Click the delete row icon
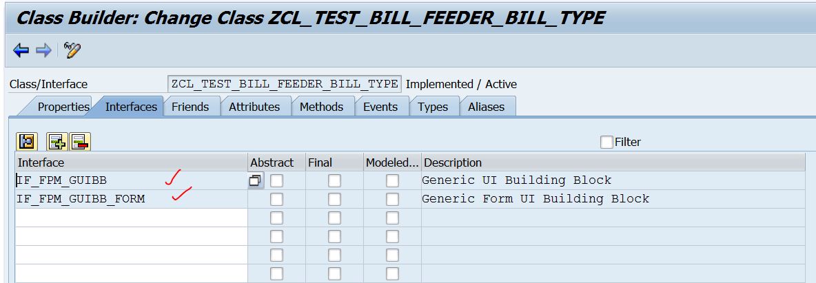Screen dimensions: 816x283 [x=80, y=142]
